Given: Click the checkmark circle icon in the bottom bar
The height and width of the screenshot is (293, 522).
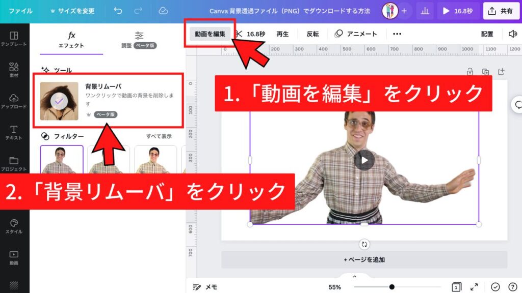Looking at the screenshot, I should [x=495, y=287].
